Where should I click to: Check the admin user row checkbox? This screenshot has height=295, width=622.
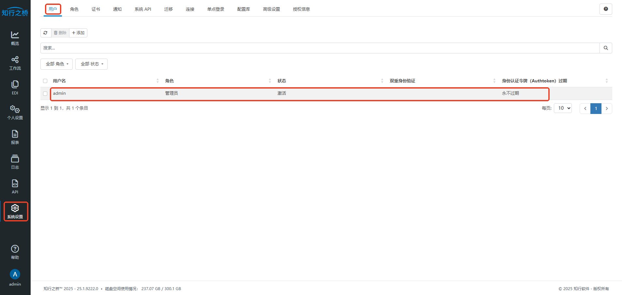[x=45, y=94]
